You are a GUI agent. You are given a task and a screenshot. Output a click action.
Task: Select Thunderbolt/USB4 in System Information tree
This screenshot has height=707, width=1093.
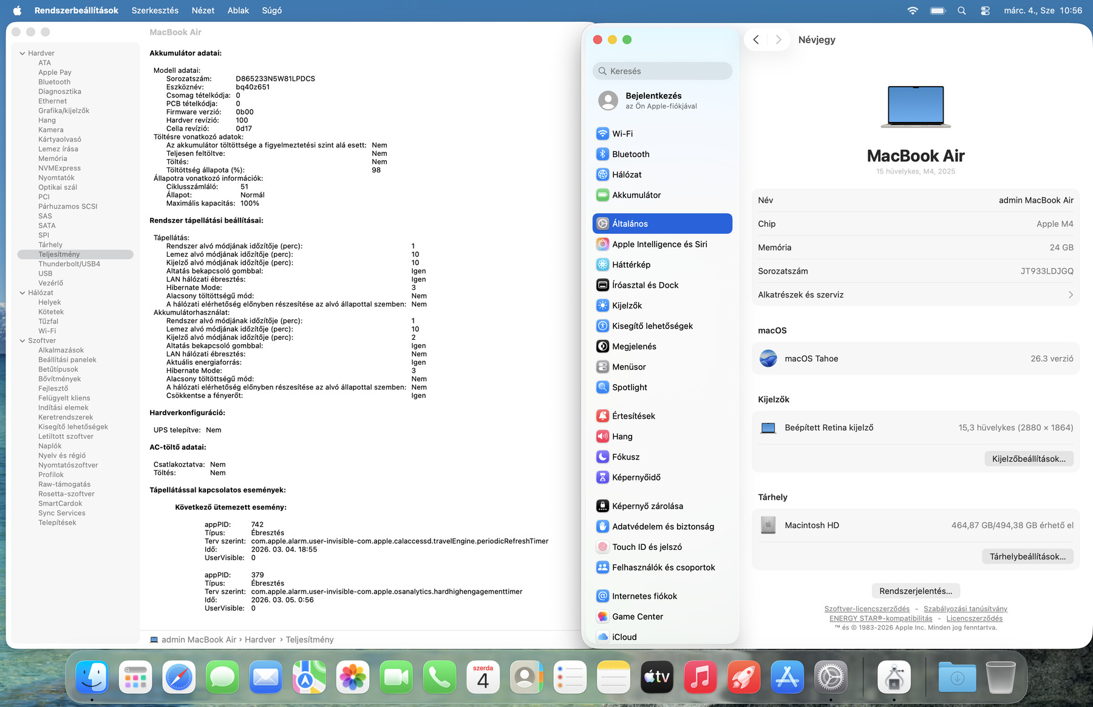click(x=69, y=264)
